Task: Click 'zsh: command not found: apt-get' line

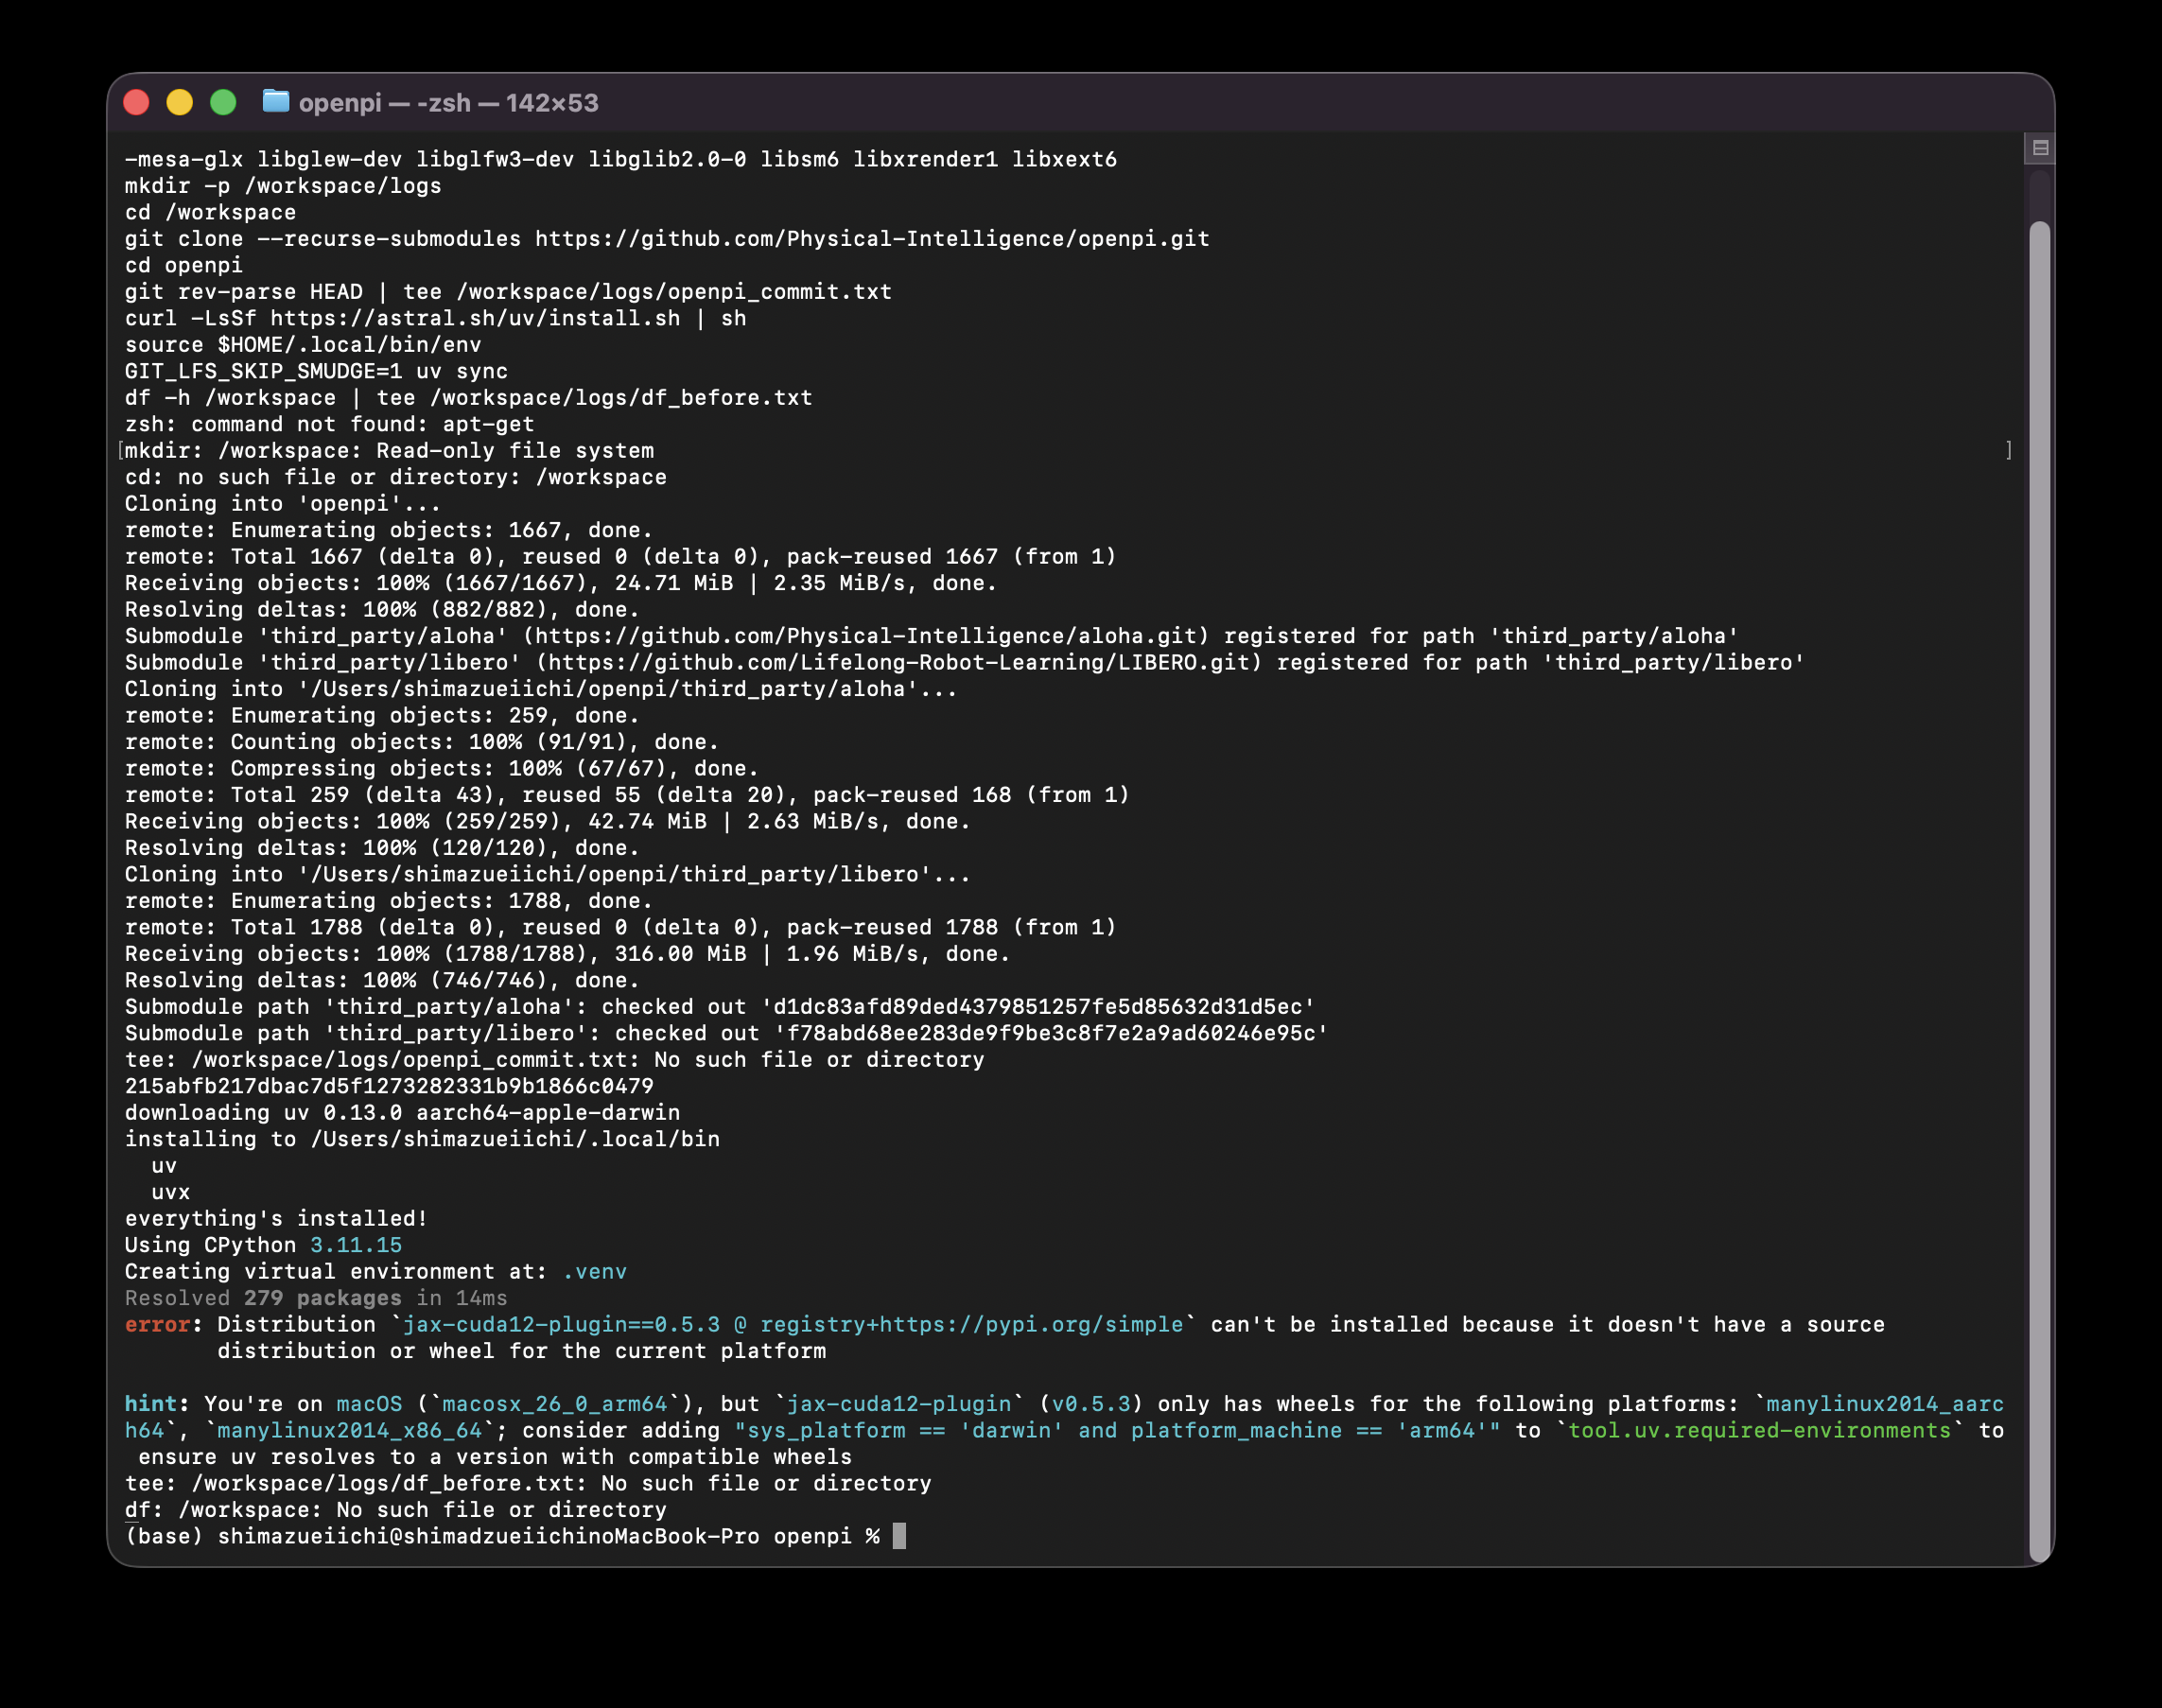Action: click(x=329, y=424)
